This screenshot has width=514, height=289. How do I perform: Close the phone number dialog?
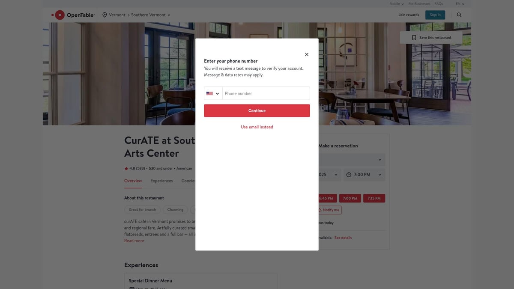(x=307, y=54)
